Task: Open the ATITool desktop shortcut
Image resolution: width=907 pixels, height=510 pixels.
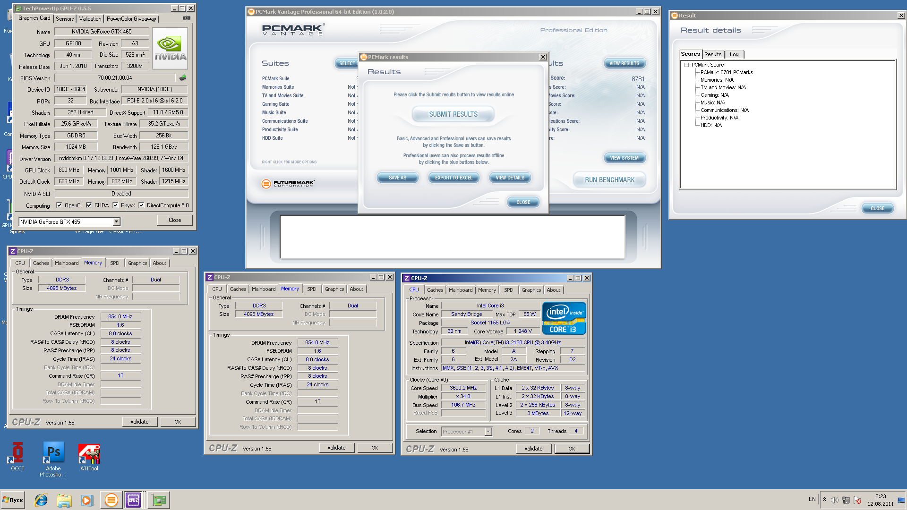Action: pyautogui.click(x=89, y=456)
